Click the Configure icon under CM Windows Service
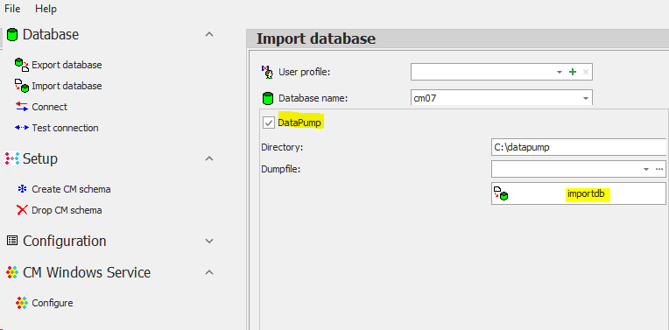Image resolution: width=669 pixels, height=330 pixels. tap(22, 303)
